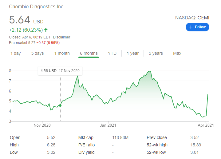221x159 pixels.
Task: Click the 52-wk high label
Action: point(157,145)
